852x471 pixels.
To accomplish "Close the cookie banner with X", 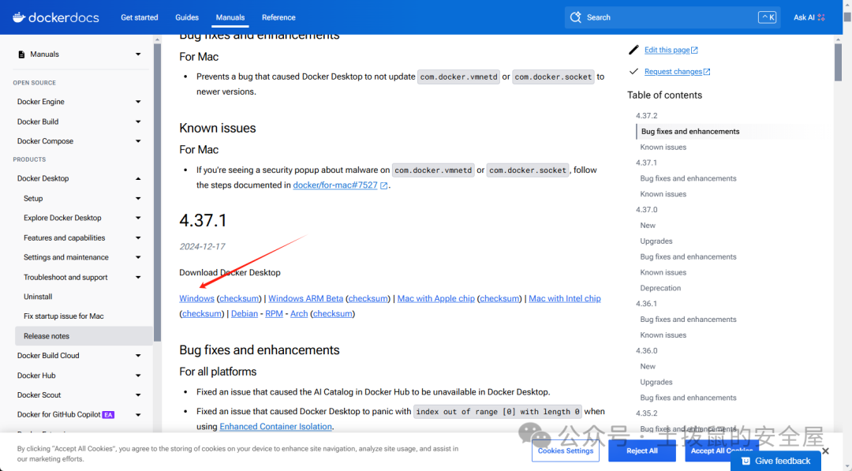I will pyautogui.click(x=825, y=451).
